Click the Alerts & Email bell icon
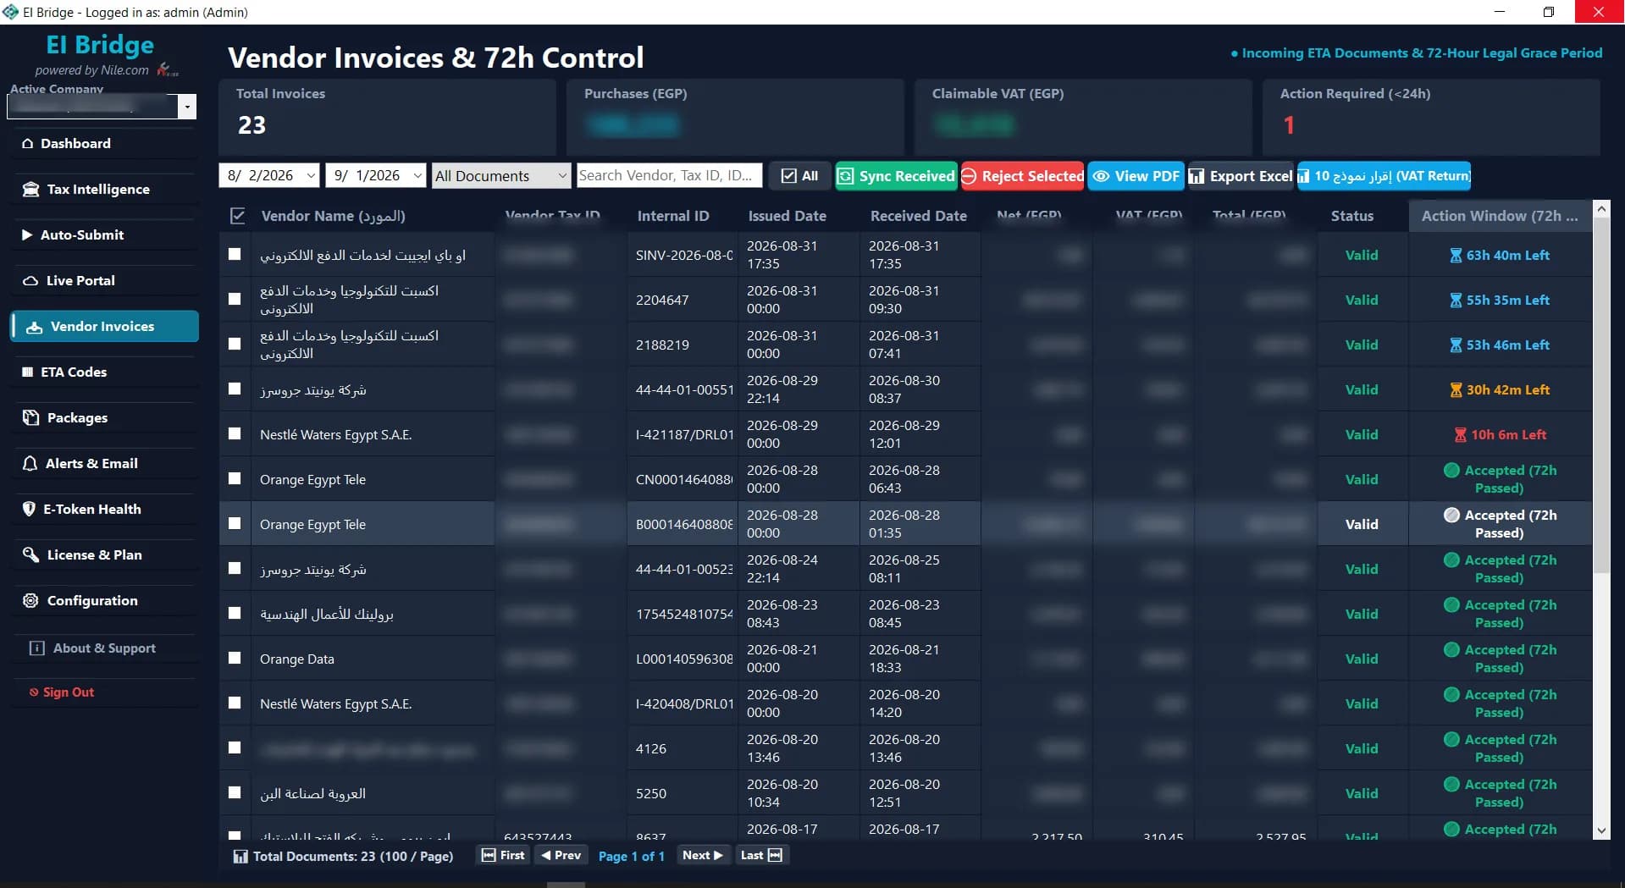Image resolution: width=1625 pixels, height=888 pixels. 30,464
